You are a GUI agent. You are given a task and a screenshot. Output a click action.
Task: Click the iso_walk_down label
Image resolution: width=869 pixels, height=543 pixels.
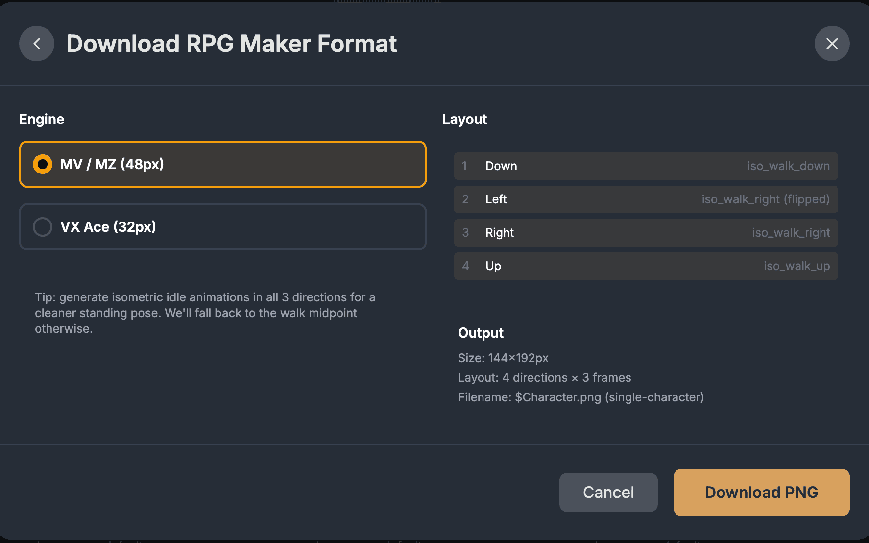[788, 166]
